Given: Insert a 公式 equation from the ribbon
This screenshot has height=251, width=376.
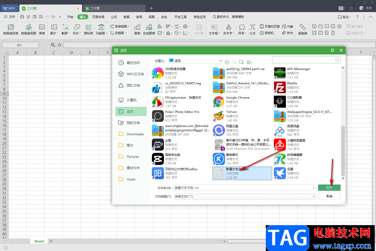Looking at the screenshot, I should 253,29.
